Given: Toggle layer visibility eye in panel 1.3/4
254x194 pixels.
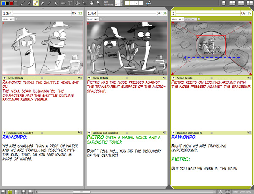Looking at the screenshot, I should pyautogui.click(x=11, y=19).
